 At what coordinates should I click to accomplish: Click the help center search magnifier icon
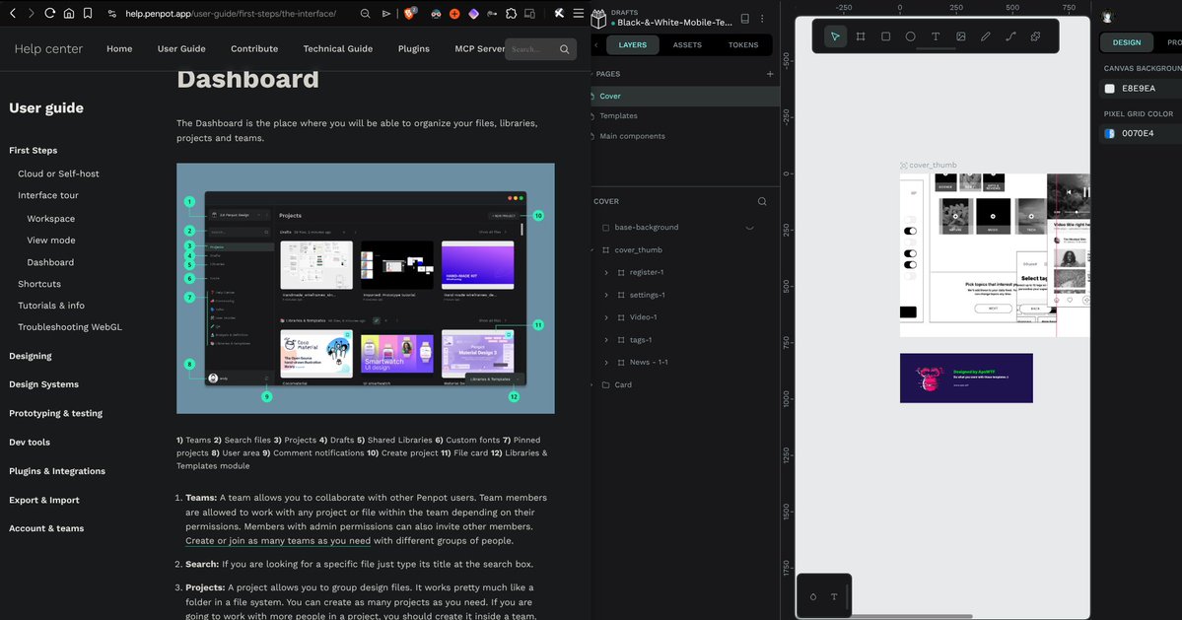point(565,49)
